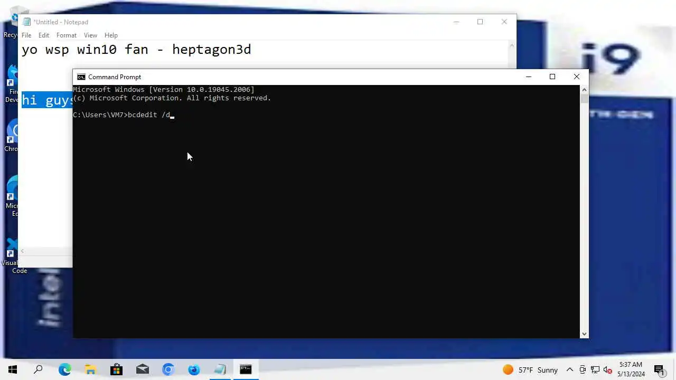676x380 pixels.
Task: Close the Untitled Notepad window
Action: pyautogui.click(x=504, y=22)
